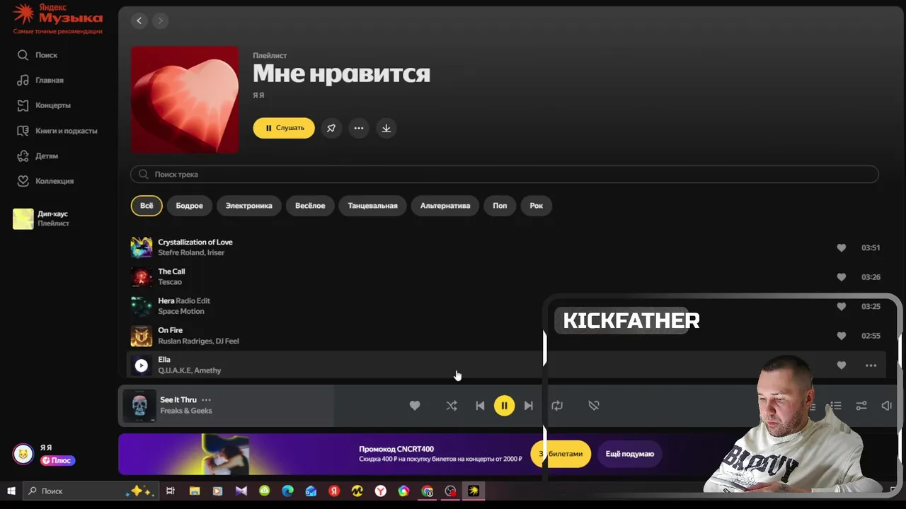906x509 pixels.
Task: Click the See It Thru album cover
Action: pos(139,406)
